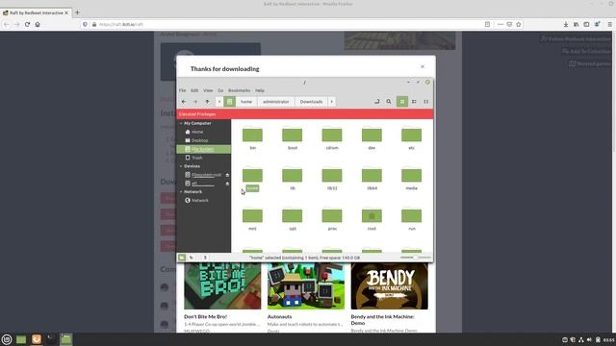Viewport: 616px width, 346px height.
Task: Open file manager search
Action: point(389,102)
